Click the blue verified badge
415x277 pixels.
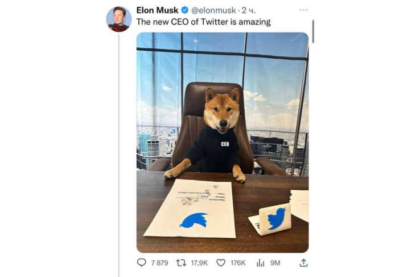(x=185, y=10)
